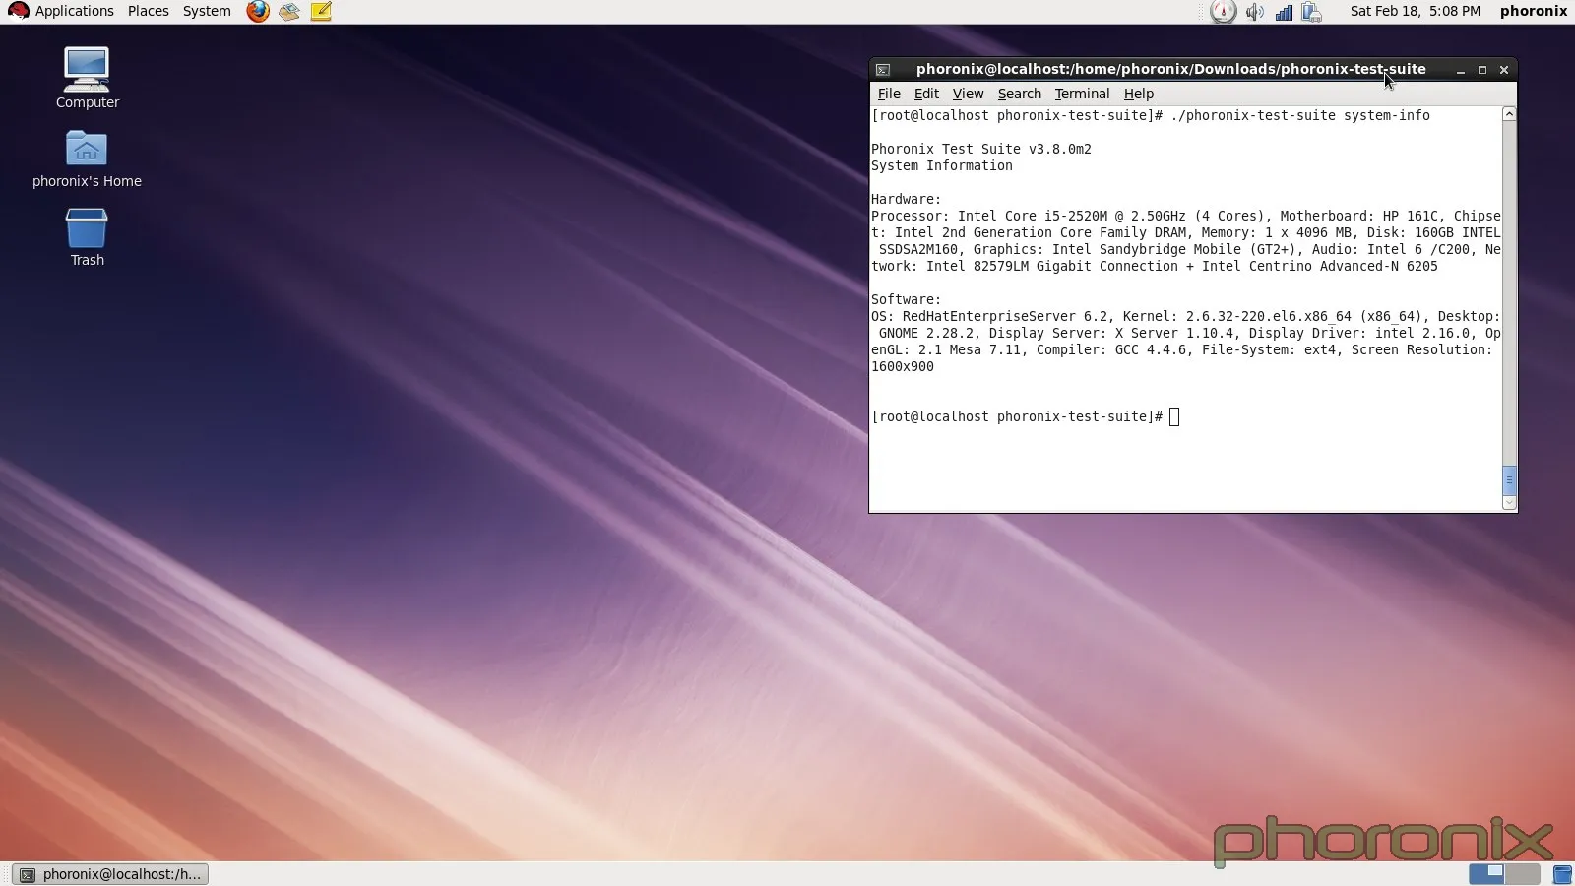Open the yellow notes launcher icon
This screenshot has height=886, width=1575.
coord(321,11)
